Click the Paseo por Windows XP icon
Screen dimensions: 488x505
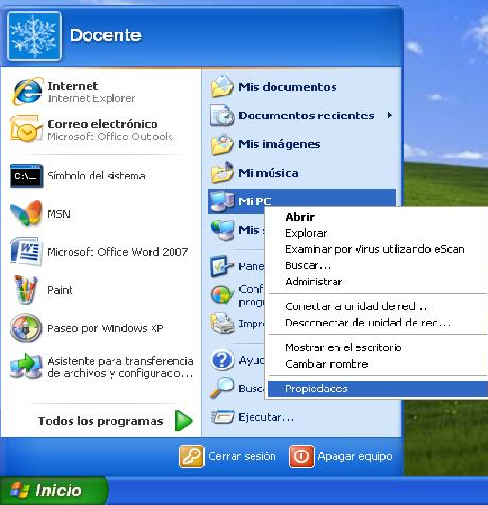click(x=26, y=327)
